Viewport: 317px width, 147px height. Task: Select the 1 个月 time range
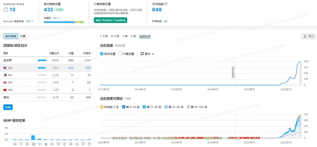pyautogui.click(x=104, y=36)
